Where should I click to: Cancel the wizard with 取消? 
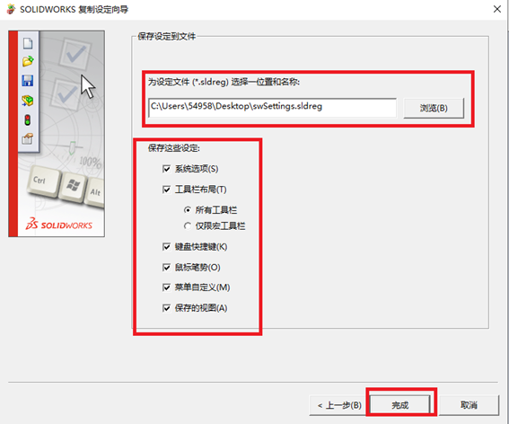[469, 405]
